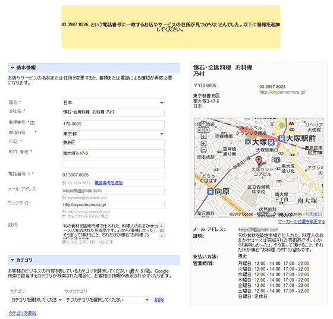Click the 支払い方法 value 現金
The height and width of the screenshot is (319, 333).
(x=243, y=257)
